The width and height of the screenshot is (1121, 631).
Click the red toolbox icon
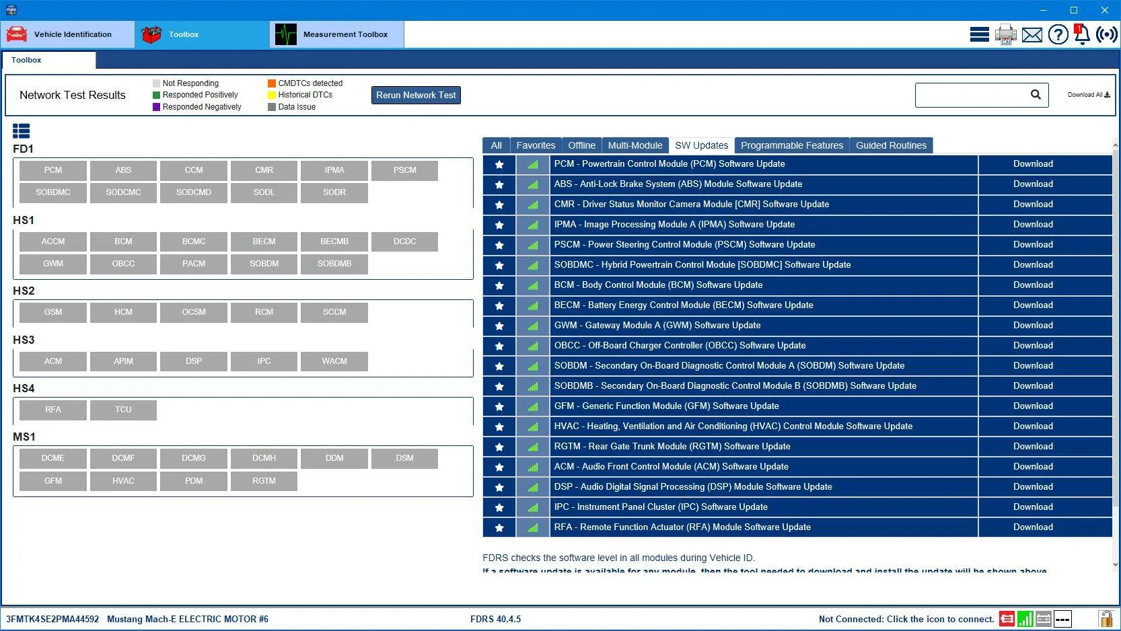152,34
